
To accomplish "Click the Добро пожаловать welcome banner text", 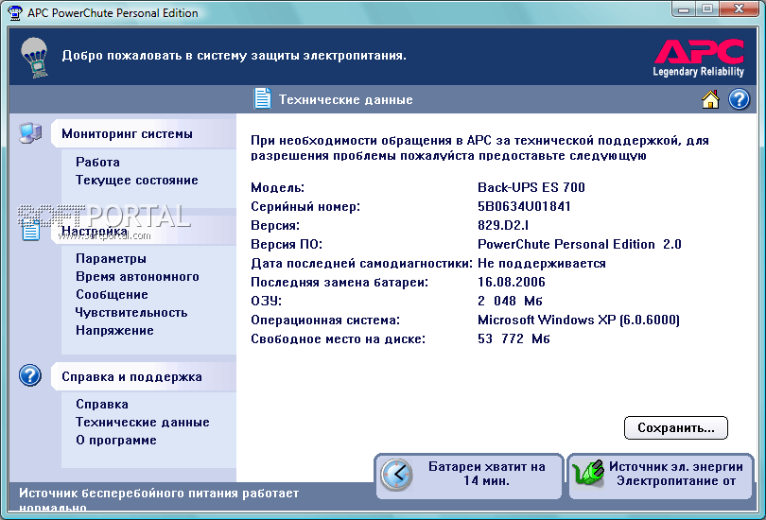I will 234,56.
